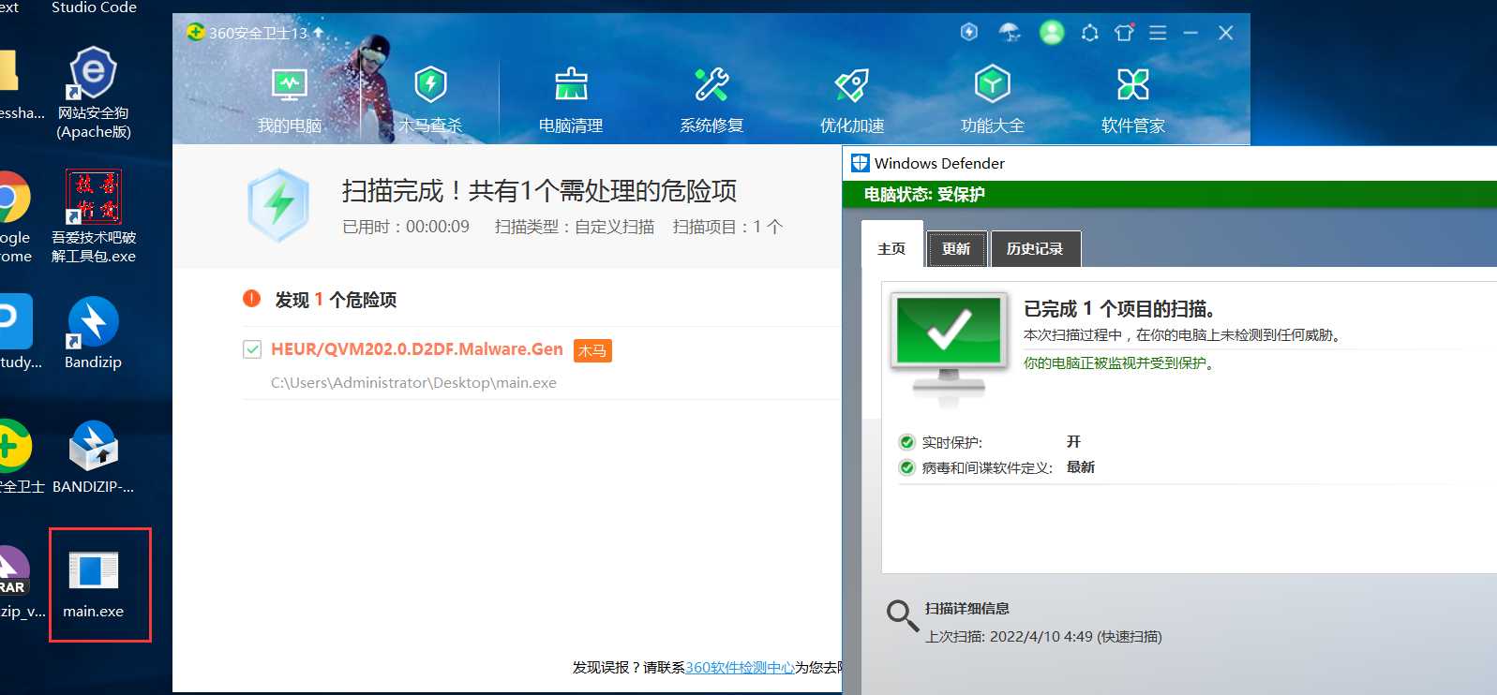Open 系统修复 repair section
This screenshot has height=695, width=1497.
pyautogui.click(x=711, y=100)
